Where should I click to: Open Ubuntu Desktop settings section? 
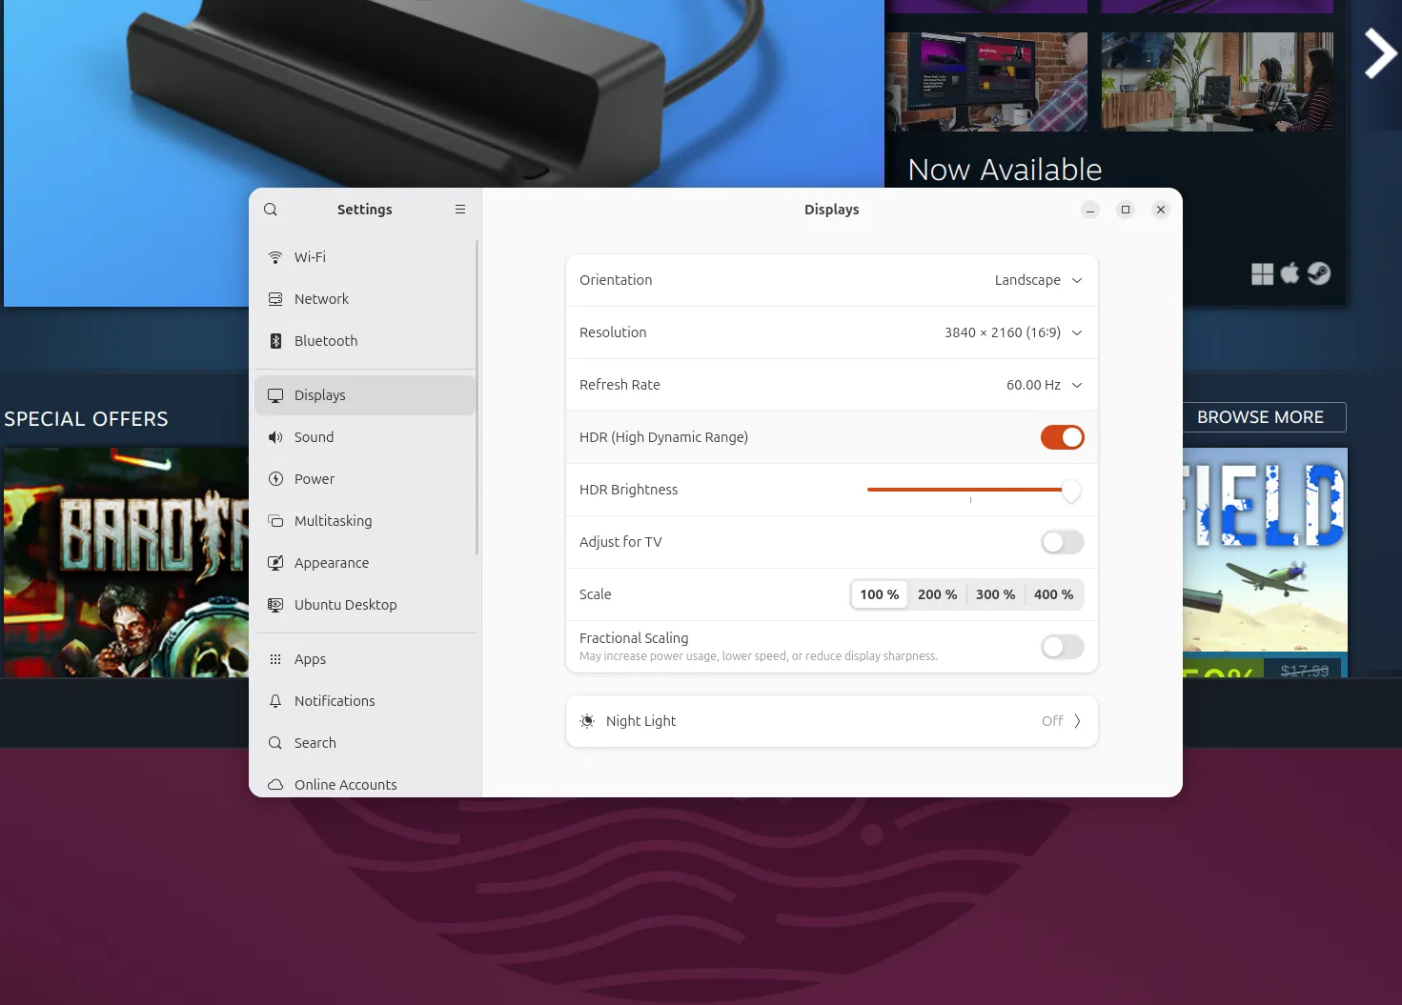(345, 605)
